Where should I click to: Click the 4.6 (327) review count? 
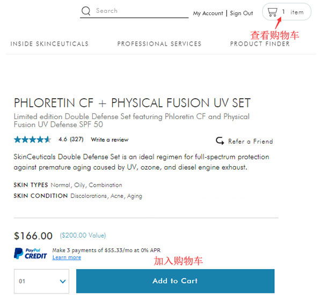tap(71, 139)
